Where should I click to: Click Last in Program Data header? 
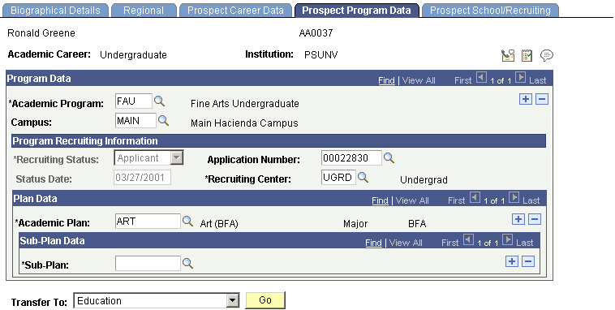[x=537, y=80]
